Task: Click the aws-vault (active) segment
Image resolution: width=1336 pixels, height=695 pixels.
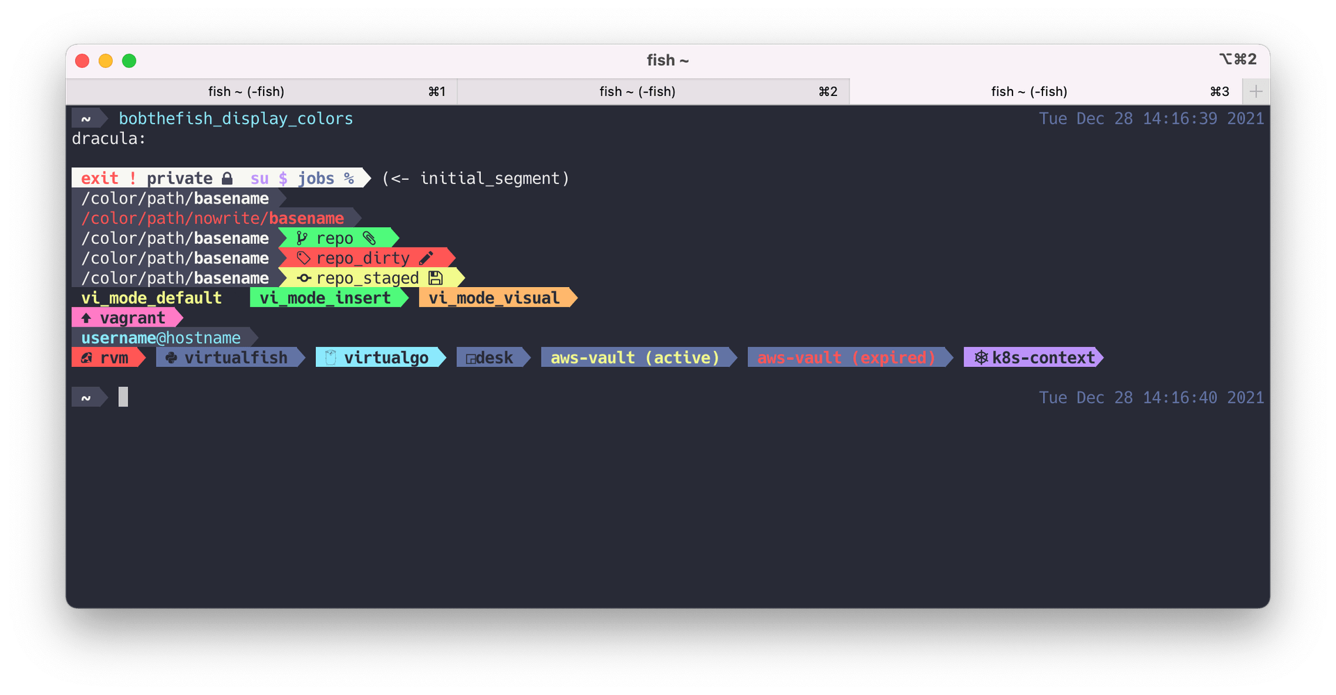Action: 635,357
